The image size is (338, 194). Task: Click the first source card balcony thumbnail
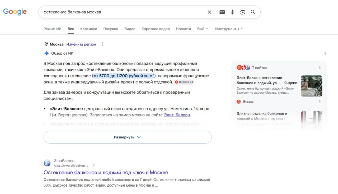(312, 86)
